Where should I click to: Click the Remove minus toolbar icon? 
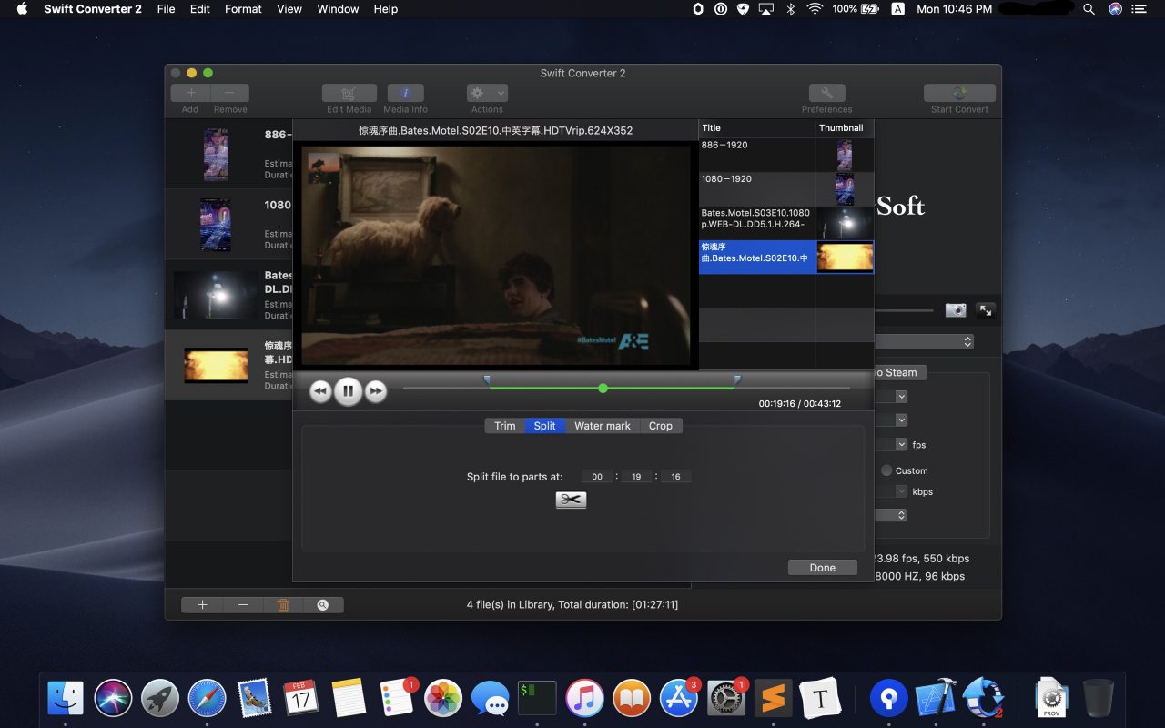coord(229,93)
